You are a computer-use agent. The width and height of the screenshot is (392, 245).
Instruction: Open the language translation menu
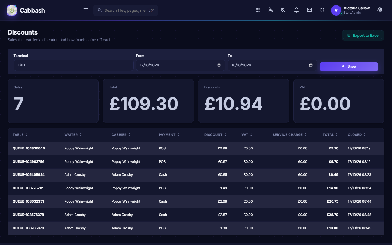271,10
